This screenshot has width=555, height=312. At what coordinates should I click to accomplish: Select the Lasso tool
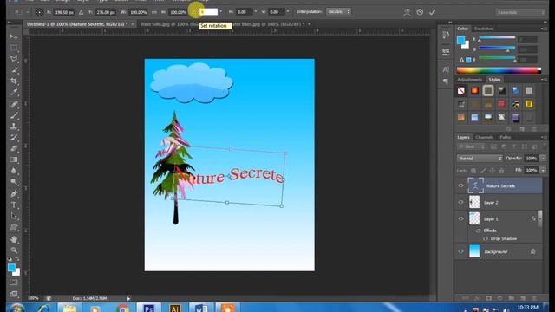tap(14, 59)
